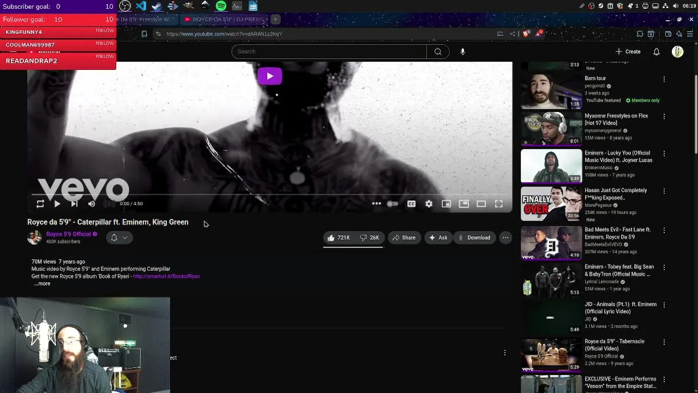Screen dimensions: 698x393
Task: Focus the YouTube Search input field
Action: point(329,51)
